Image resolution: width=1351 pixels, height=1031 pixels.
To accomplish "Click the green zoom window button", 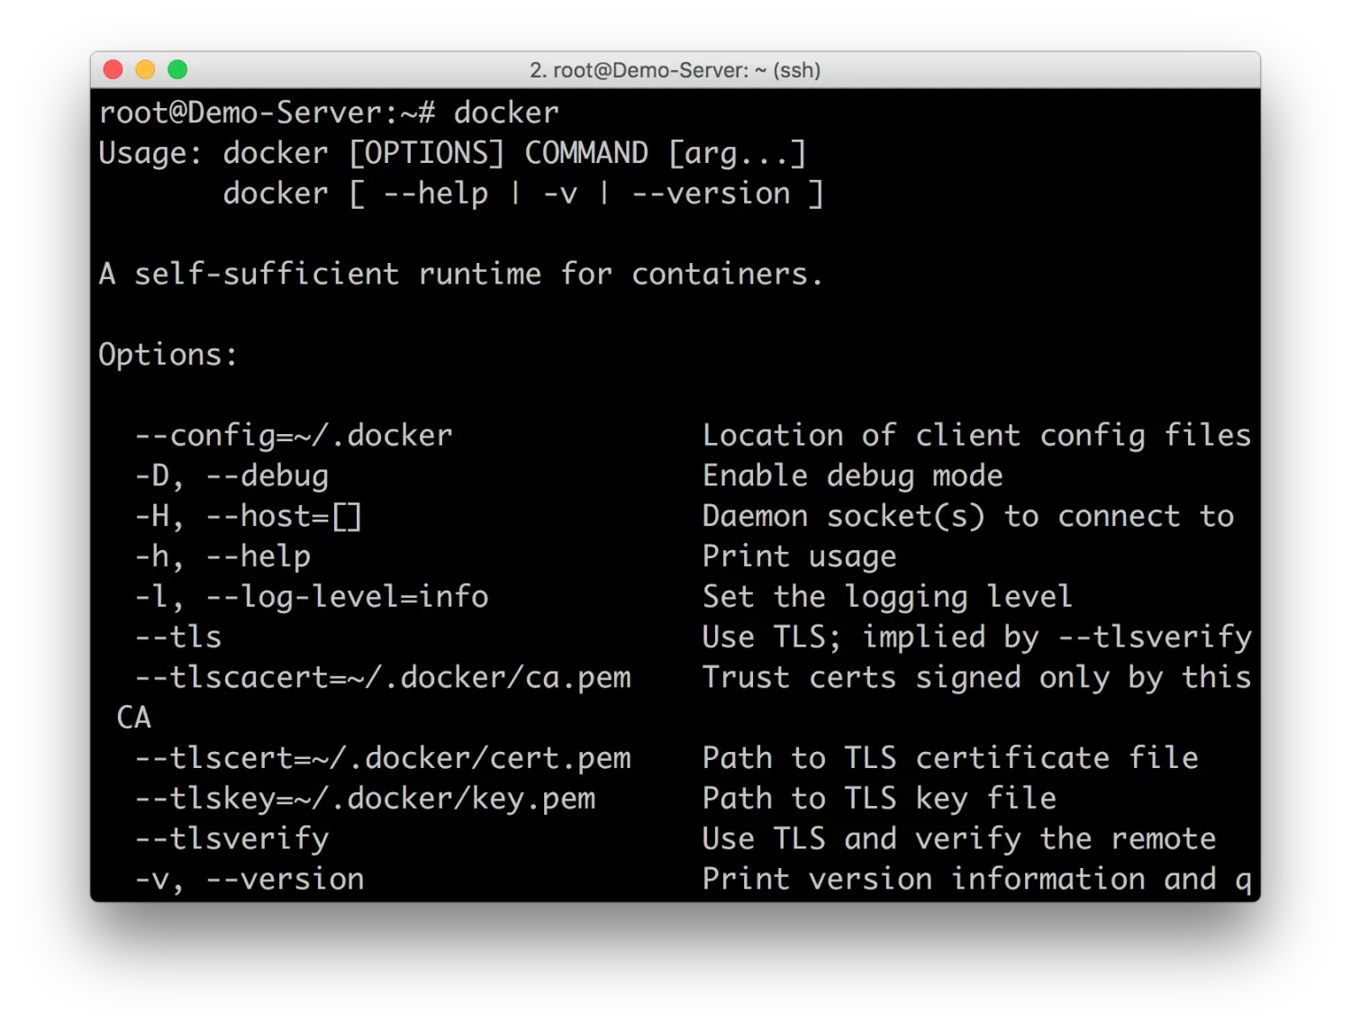I will point(177,69).
